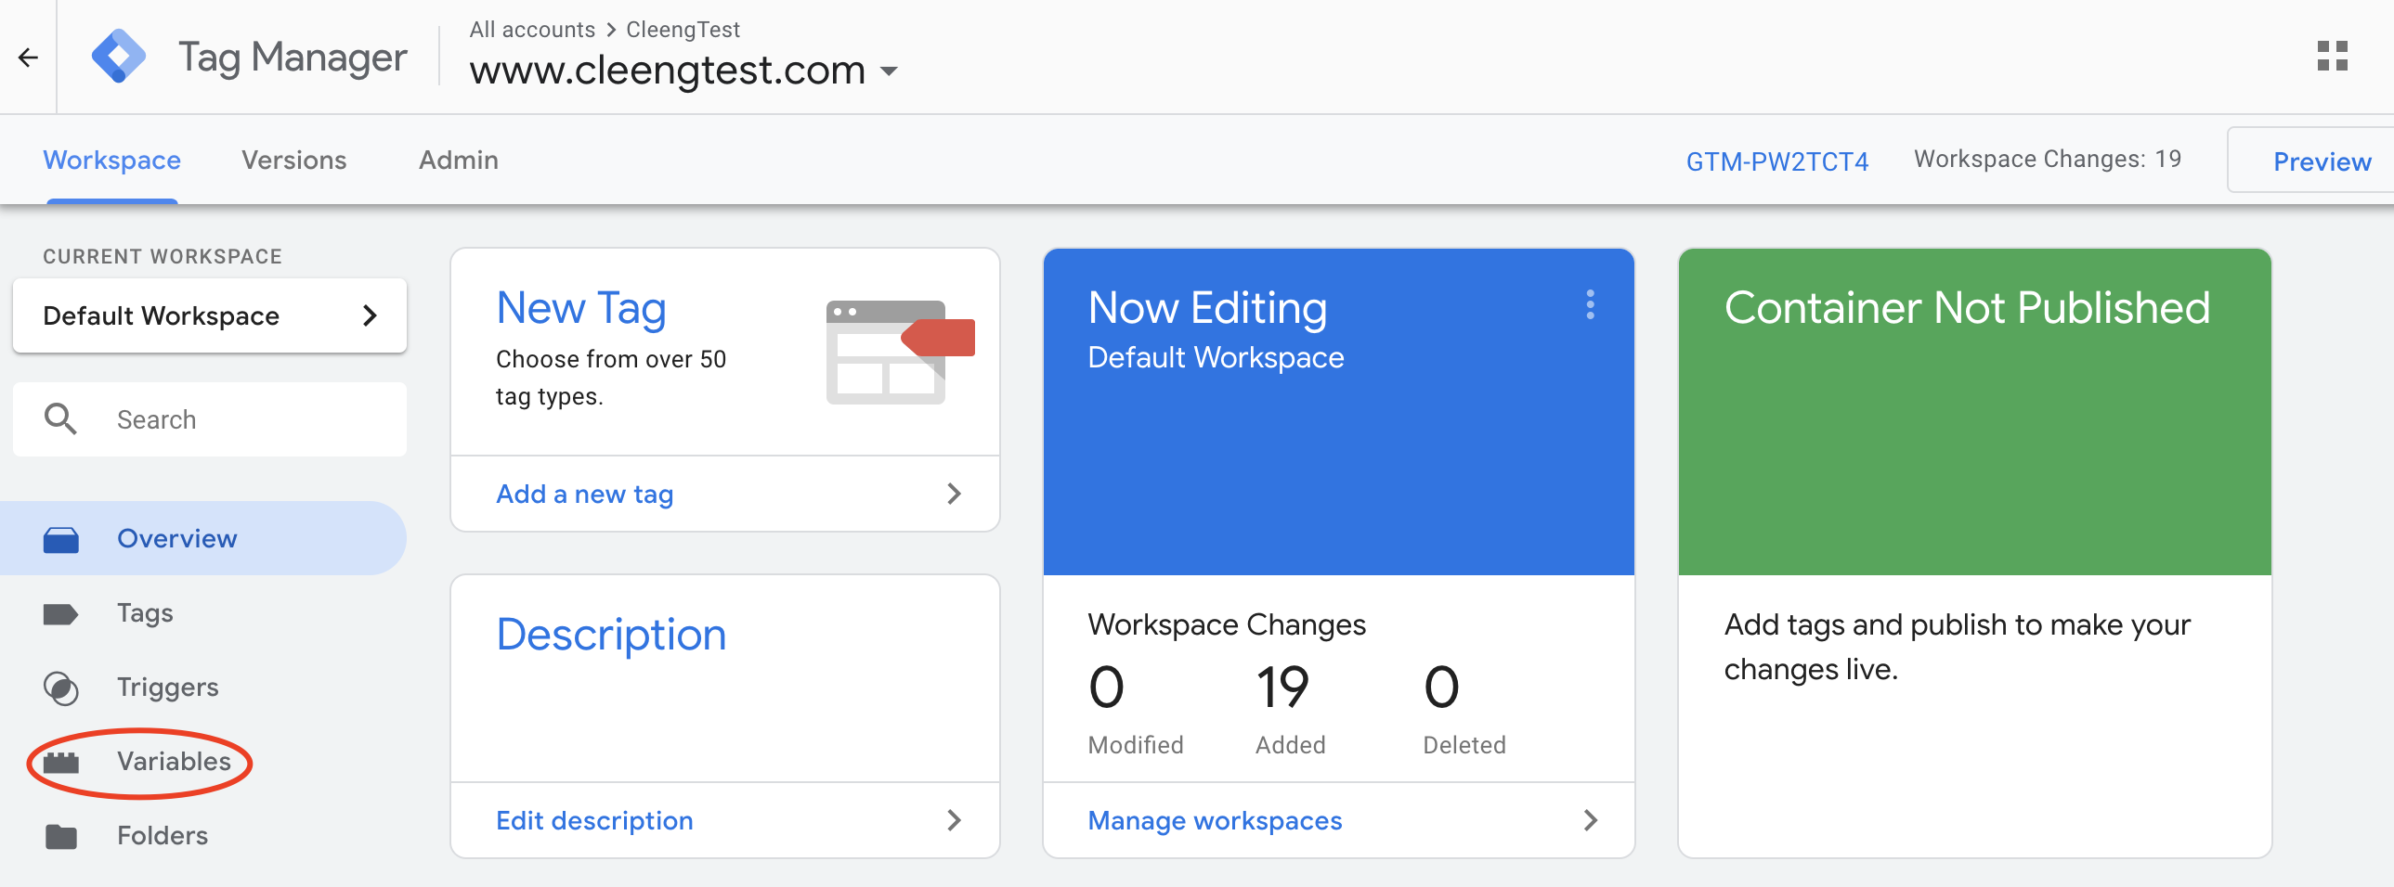
Task: Click the Folders folder icon
Action: (x=60, y=836)
